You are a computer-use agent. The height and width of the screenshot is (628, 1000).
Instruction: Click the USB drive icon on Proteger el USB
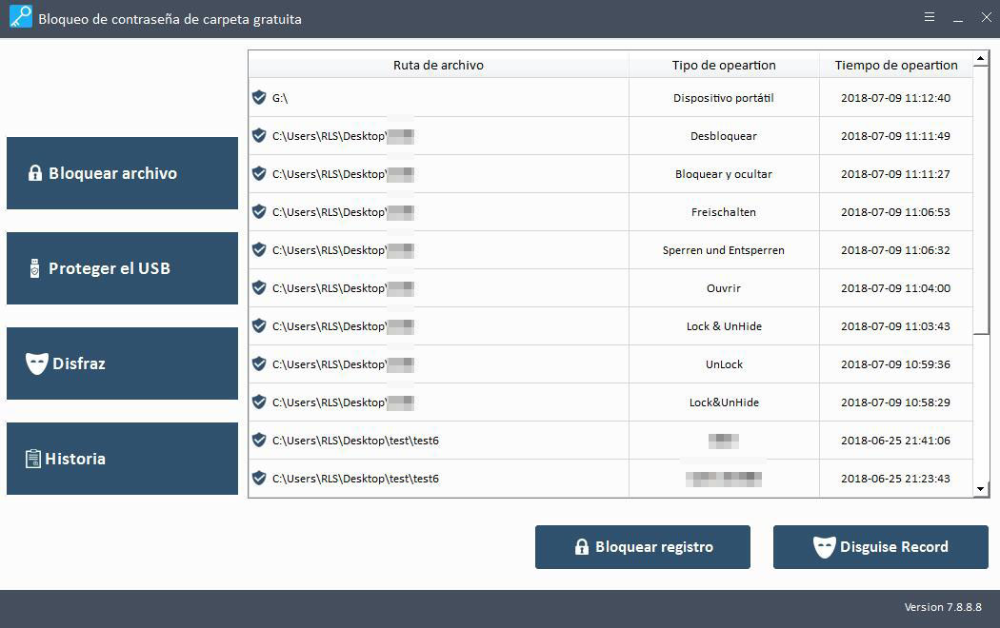pyautogui.click(x=35, y=268)
